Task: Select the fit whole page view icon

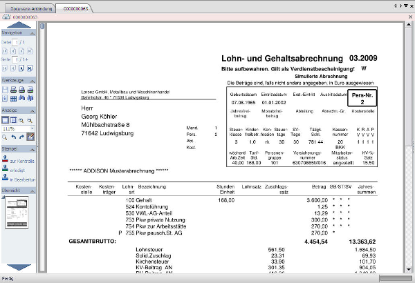Action: 5,120
